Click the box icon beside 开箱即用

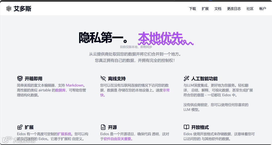click(20, 78)
